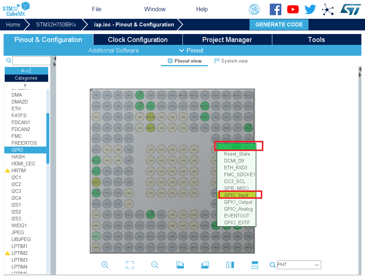365x279 pixels.
Task: Click the GENERATE CODE button
Action: 279,25
